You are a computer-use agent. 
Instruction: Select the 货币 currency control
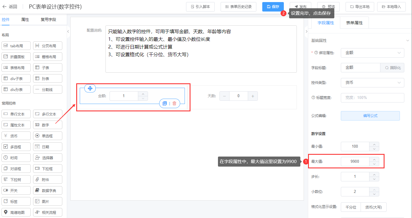[16, 136]
